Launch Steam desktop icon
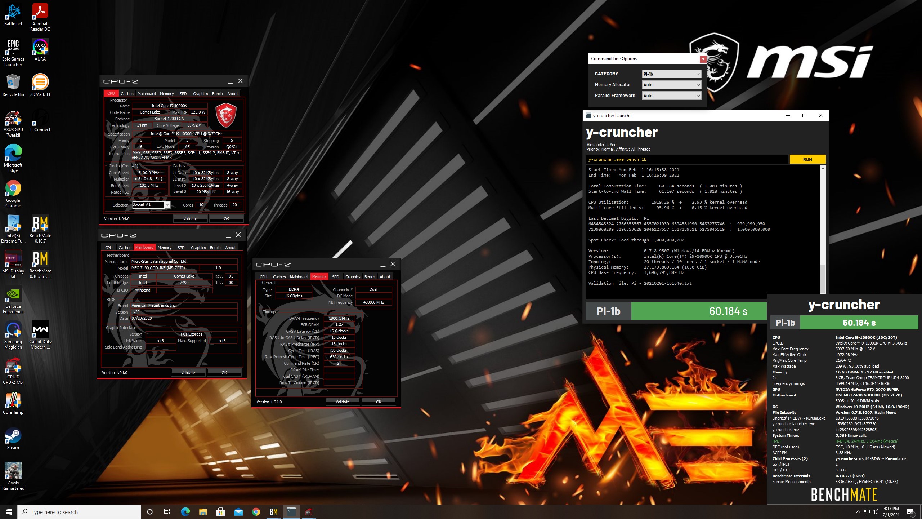This screenshot has width=922, height=519. (x=13, y=439)
